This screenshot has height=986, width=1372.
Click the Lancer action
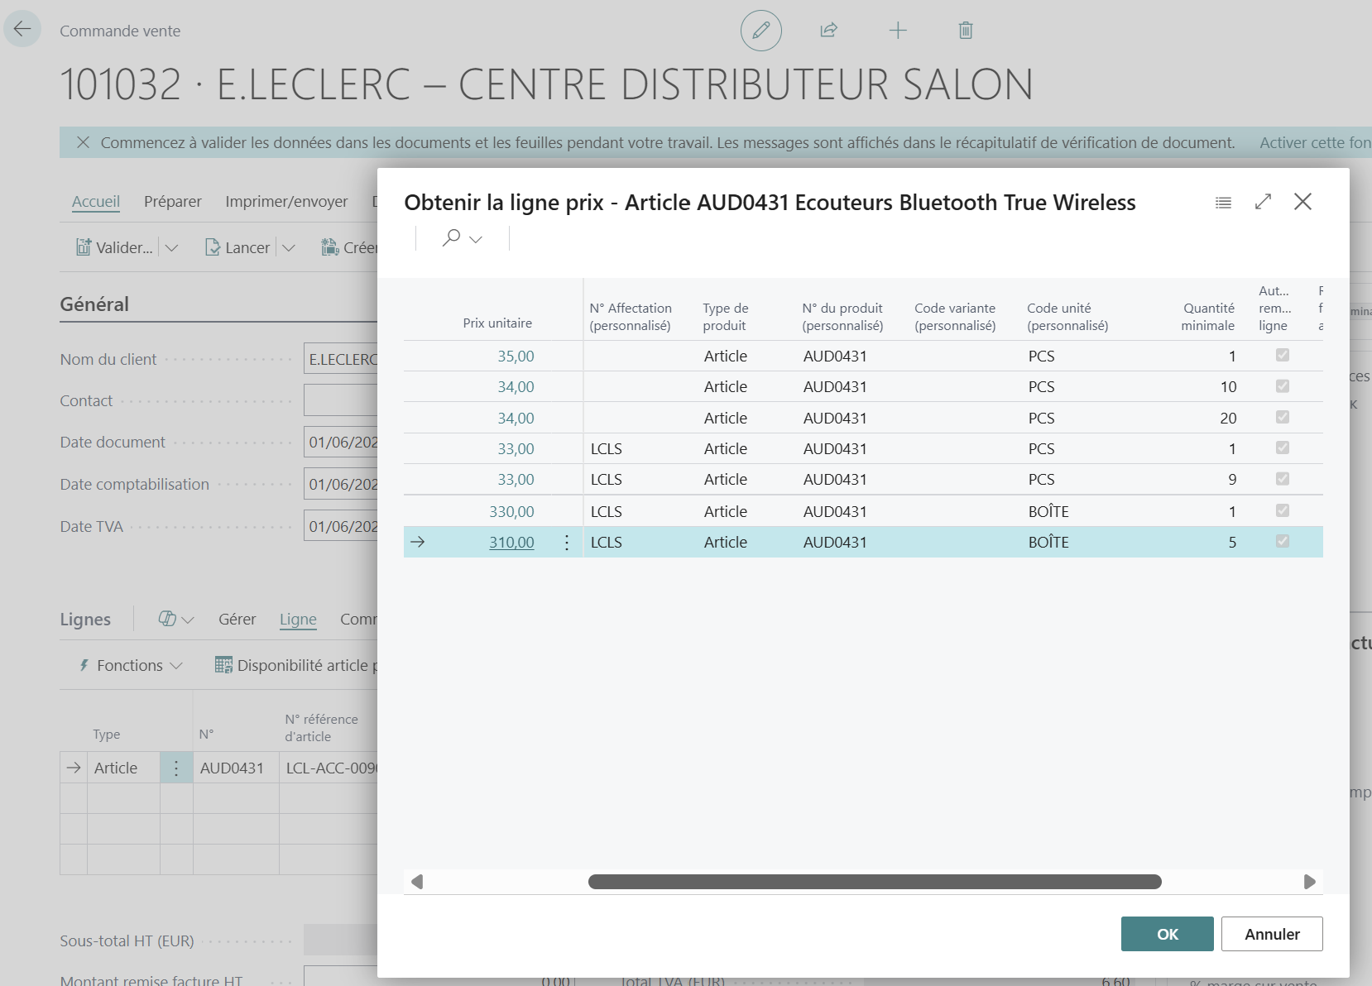click(x=237, y=247)
